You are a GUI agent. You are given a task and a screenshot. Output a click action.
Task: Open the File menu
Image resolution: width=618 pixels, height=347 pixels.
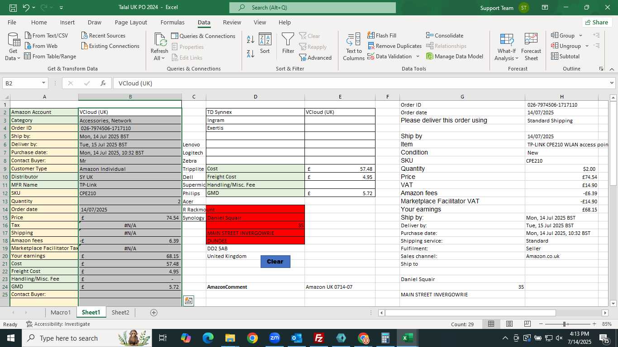(x=12, y=23)
